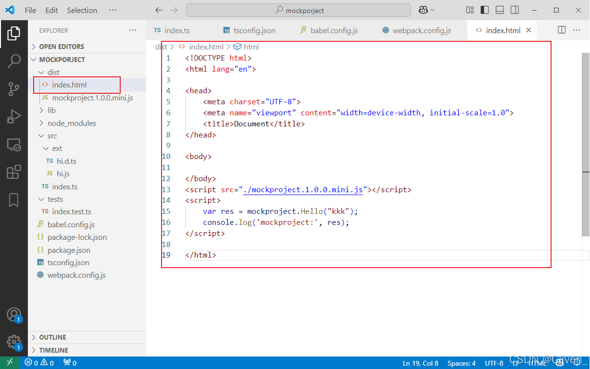Open Customize Layout icon

coord(470,10)
